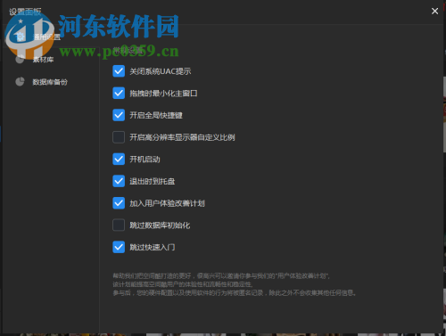Toggle 开机启动 checkbox

pos(119,160)
